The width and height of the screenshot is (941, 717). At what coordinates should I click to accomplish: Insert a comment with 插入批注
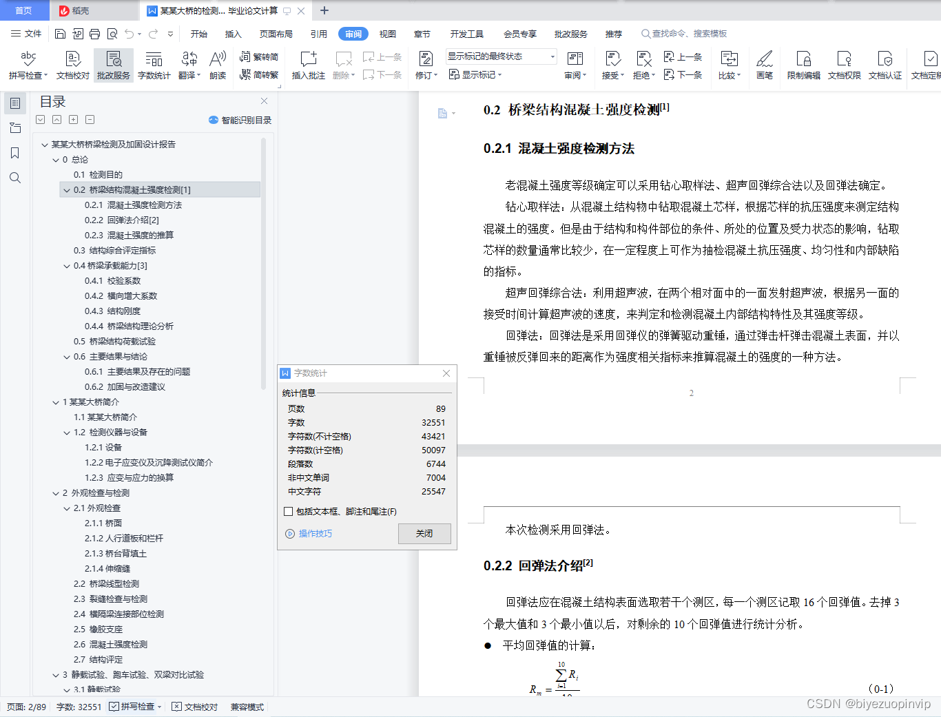308,65
